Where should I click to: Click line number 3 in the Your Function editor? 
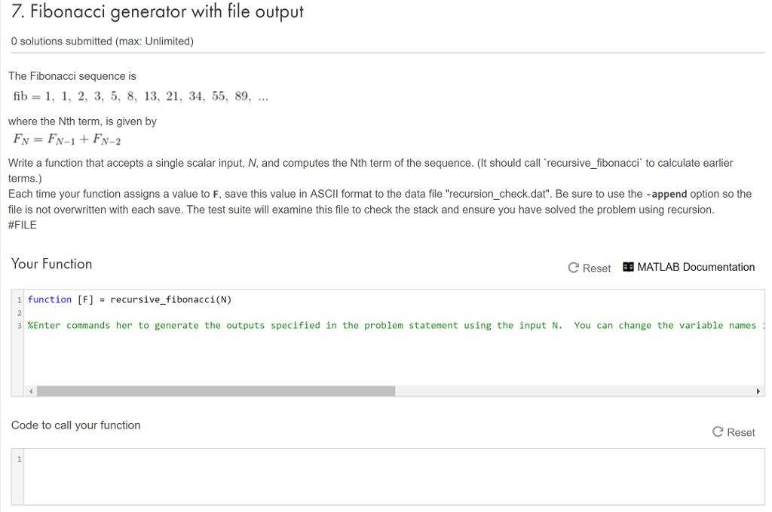[x=19, y=326]
